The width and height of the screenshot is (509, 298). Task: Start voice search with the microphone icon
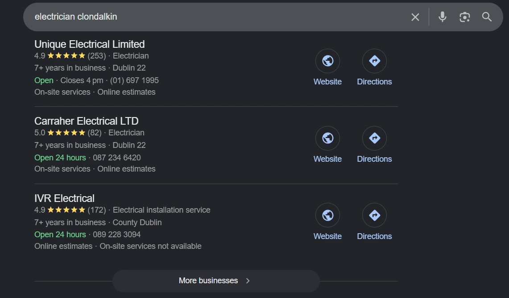tap(442, 17)
